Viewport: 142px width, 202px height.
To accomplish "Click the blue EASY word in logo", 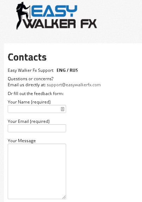I will (54, 11).
